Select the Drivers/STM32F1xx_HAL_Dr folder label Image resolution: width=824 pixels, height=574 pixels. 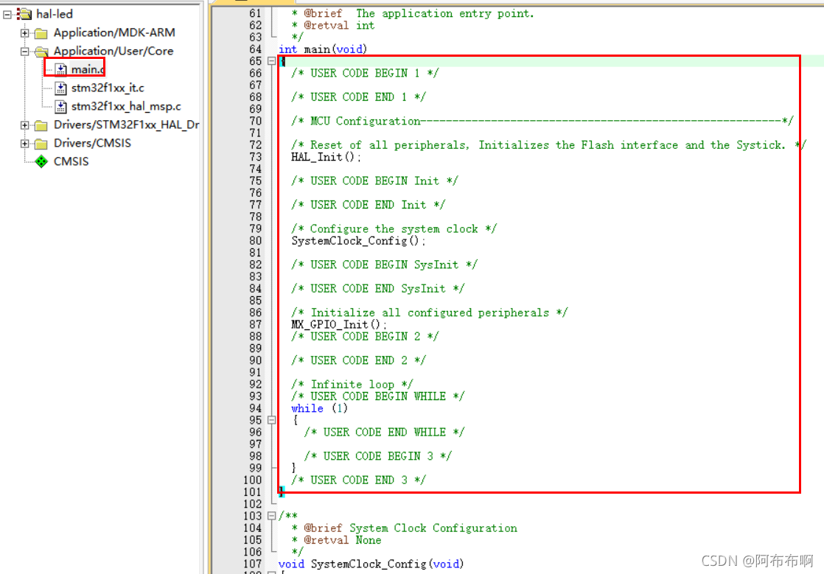coord(127,125)
